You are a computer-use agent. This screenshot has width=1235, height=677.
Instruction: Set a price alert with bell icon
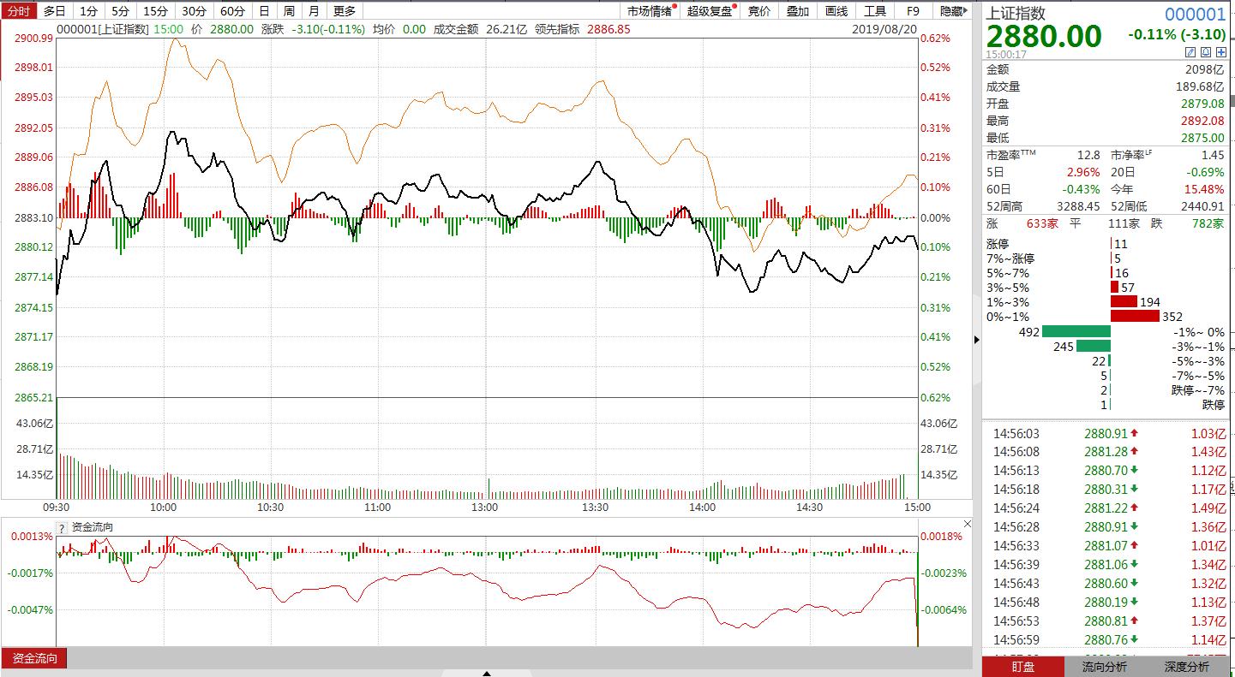(x=1206, y=53)
